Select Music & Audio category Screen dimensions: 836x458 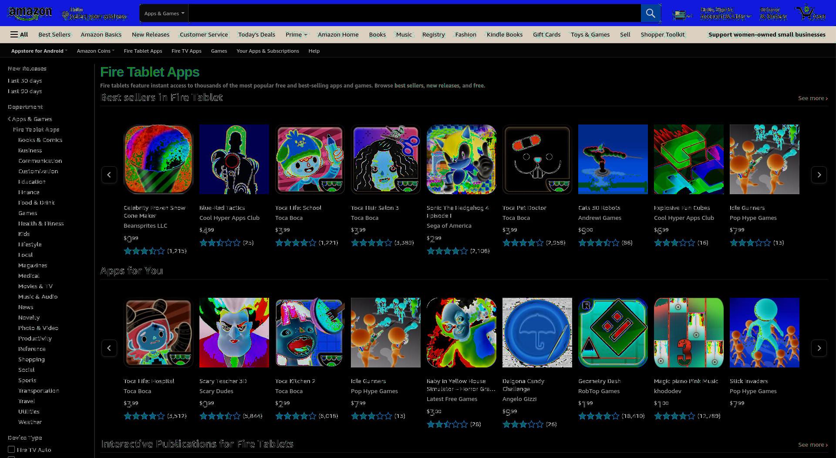pos(38,296)
